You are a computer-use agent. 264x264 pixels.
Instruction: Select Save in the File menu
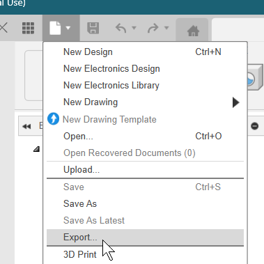[x=145, y=187]
